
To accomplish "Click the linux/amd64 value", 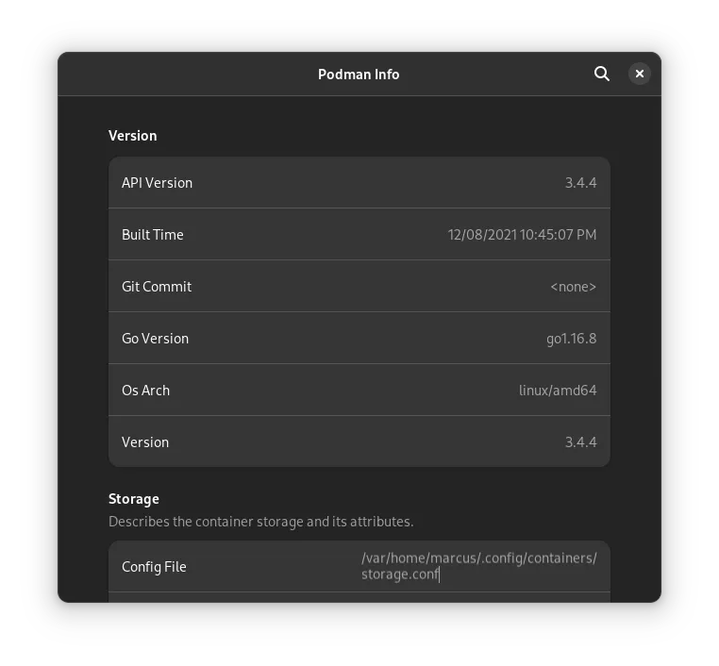I will click(x=558, y=391).
